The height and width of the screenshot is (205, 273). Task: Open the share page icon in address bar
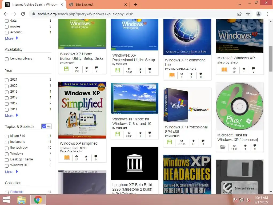point(239,14)
